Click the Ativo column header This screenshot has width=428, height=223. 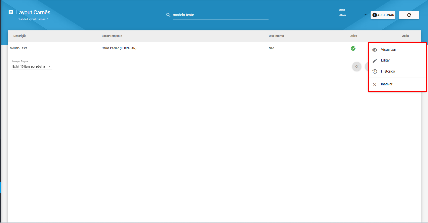click(x=354, y=36)
